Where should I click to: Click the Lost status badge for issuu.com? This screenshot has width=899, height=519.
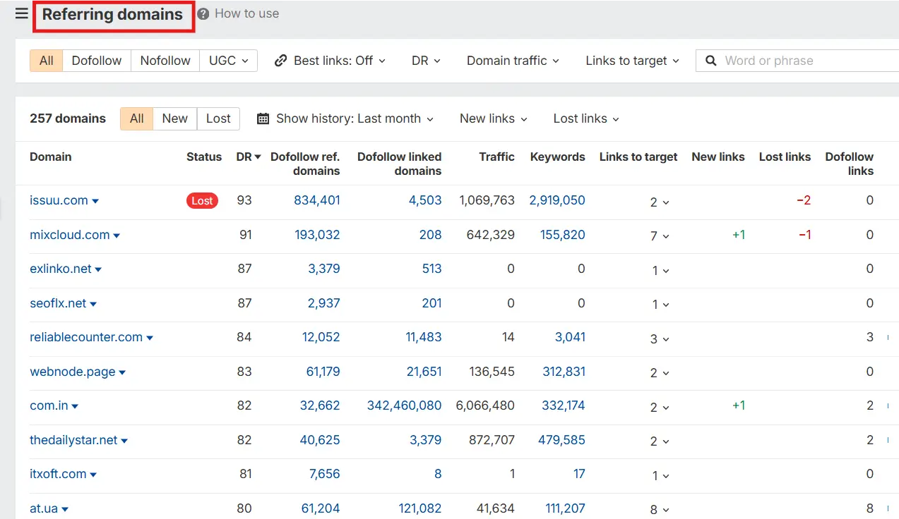coord(202,201)
